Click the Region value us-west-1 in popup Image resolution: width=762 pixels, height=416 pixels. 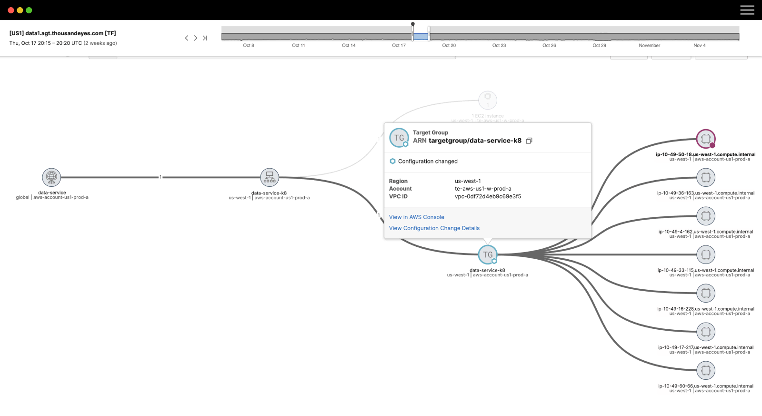pos(468,181)
